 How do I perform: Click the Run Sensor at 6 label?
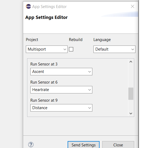coord(44,82)
